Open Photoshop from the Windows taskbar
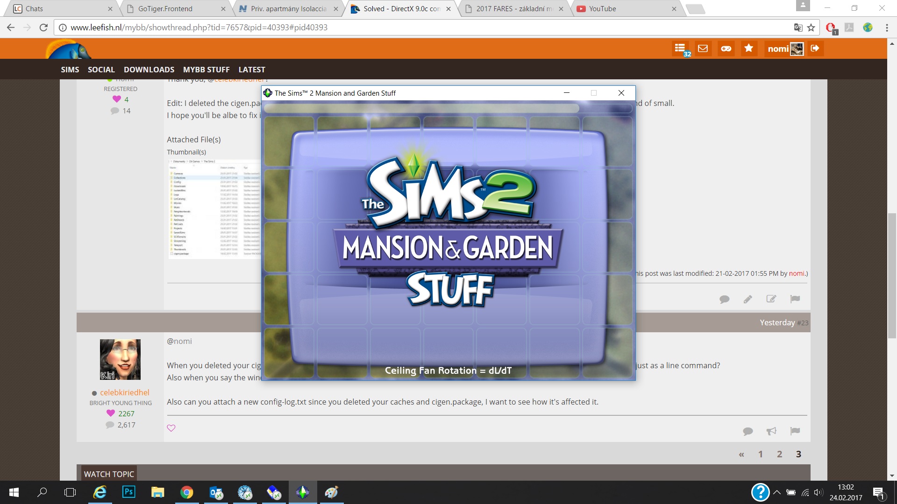 (128, 492)
